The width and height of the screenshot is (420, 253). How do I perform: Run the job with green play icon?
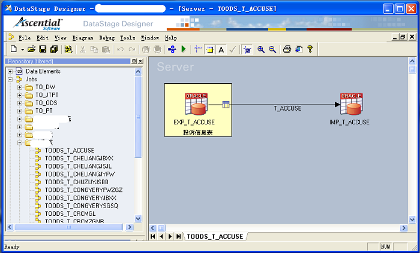point(184,50)
